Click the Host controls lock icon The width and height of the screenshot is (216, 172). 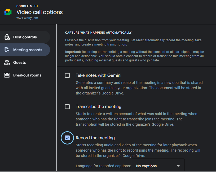tap(7, 37)
